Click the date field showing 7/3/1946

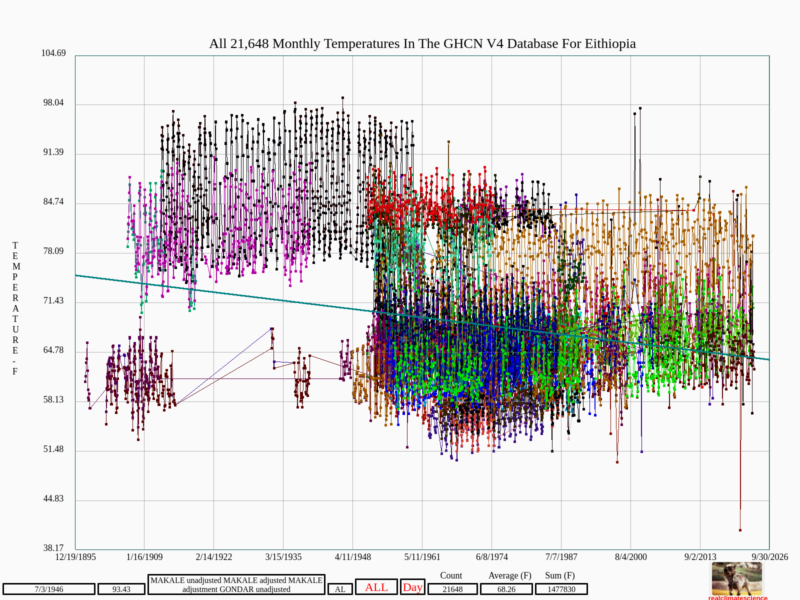[x=49, y=589]
